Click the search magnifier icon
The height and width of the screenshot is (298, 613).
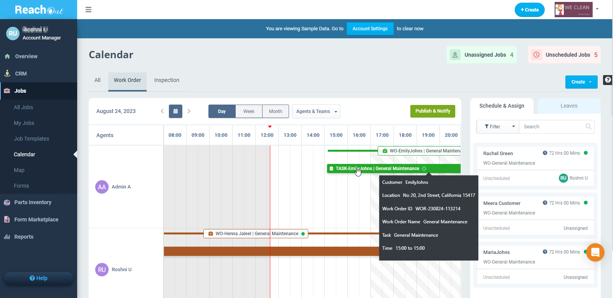tap(588, 127)
